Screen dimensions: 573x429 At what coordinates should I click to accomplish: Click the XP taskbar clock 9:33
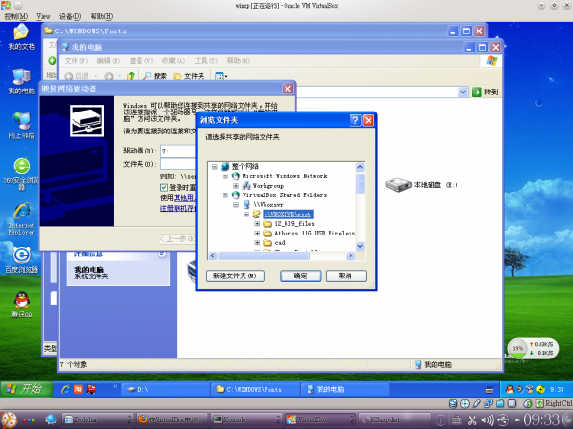557,389
